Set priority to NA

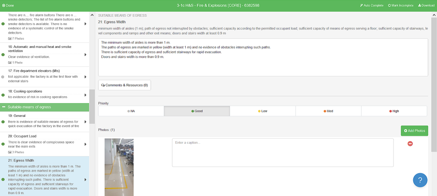(x=131, y=111)
